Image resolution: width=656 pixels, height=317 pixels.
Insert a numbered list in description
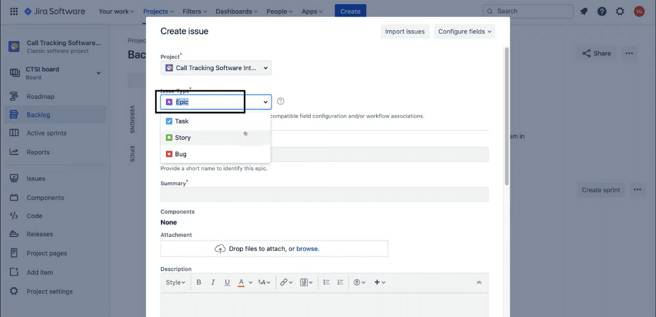click(340, 282)
